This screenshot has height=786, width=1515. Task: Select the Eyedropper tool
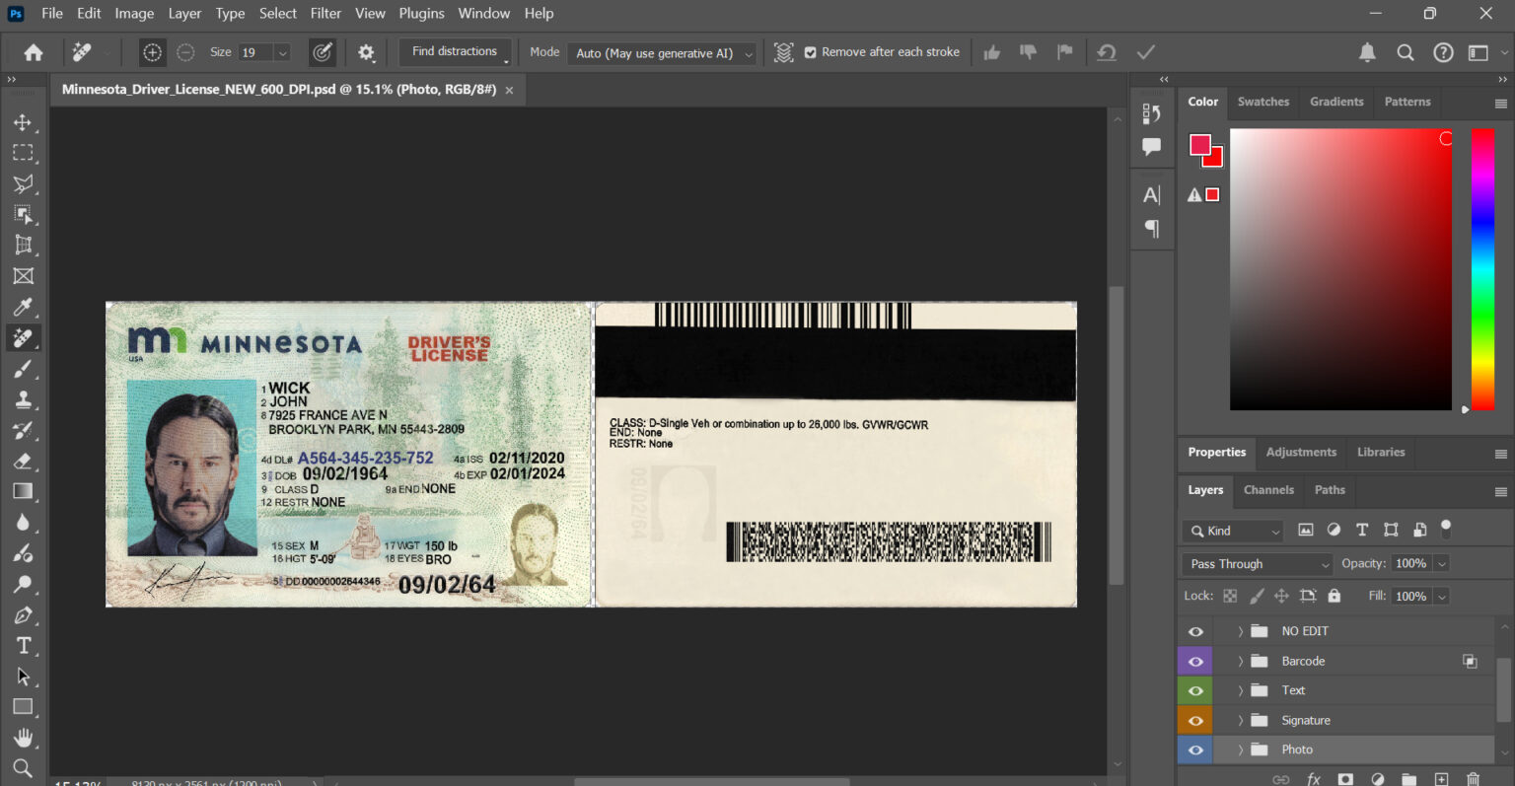23,307
